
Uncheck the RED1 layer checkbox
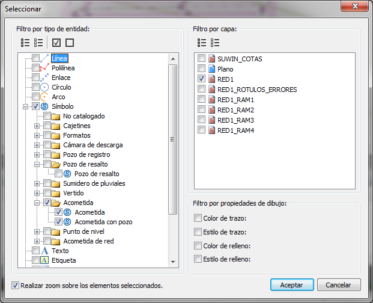point(201,78)
